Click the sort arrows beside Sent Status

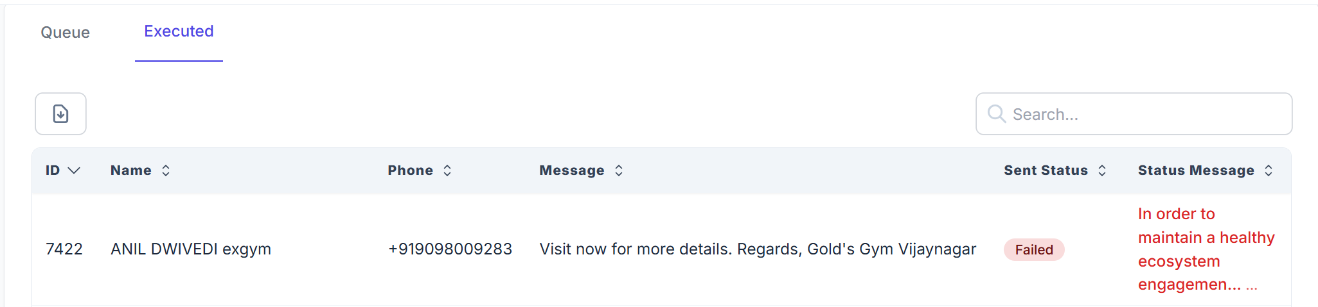click(x=1102, y=170)
